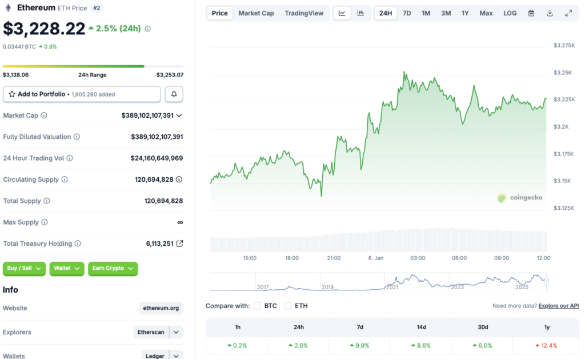Select the 7D time range tab

406,13
